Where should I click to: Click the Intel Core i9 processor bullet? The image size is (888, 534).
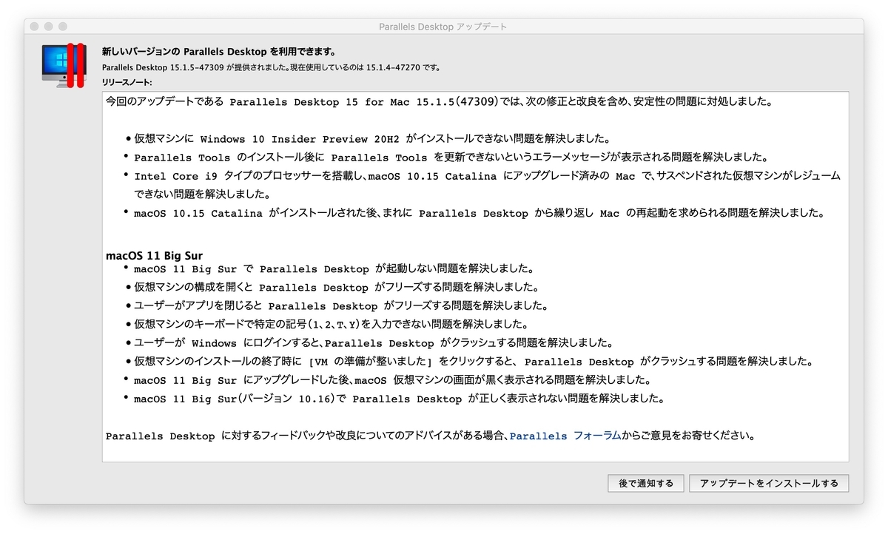pyautogui.click(x=487, y=185)
